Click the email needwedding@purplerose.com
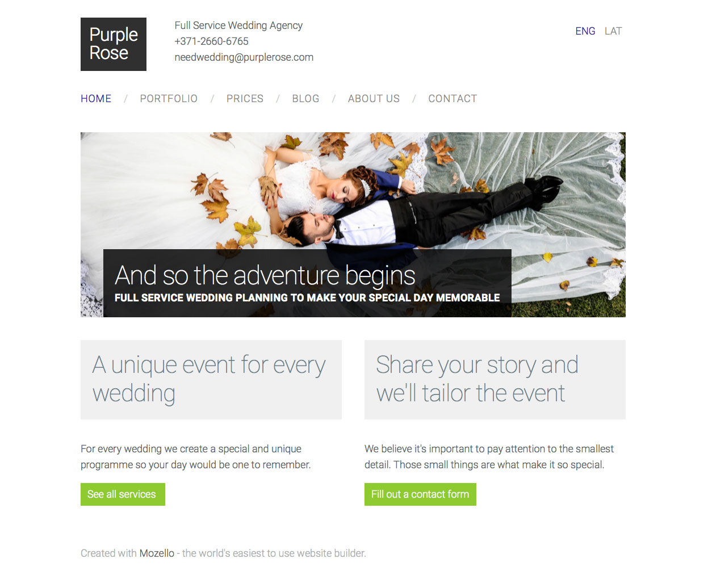704x571 pixels. pyautogui.click(x=244, y=57)
